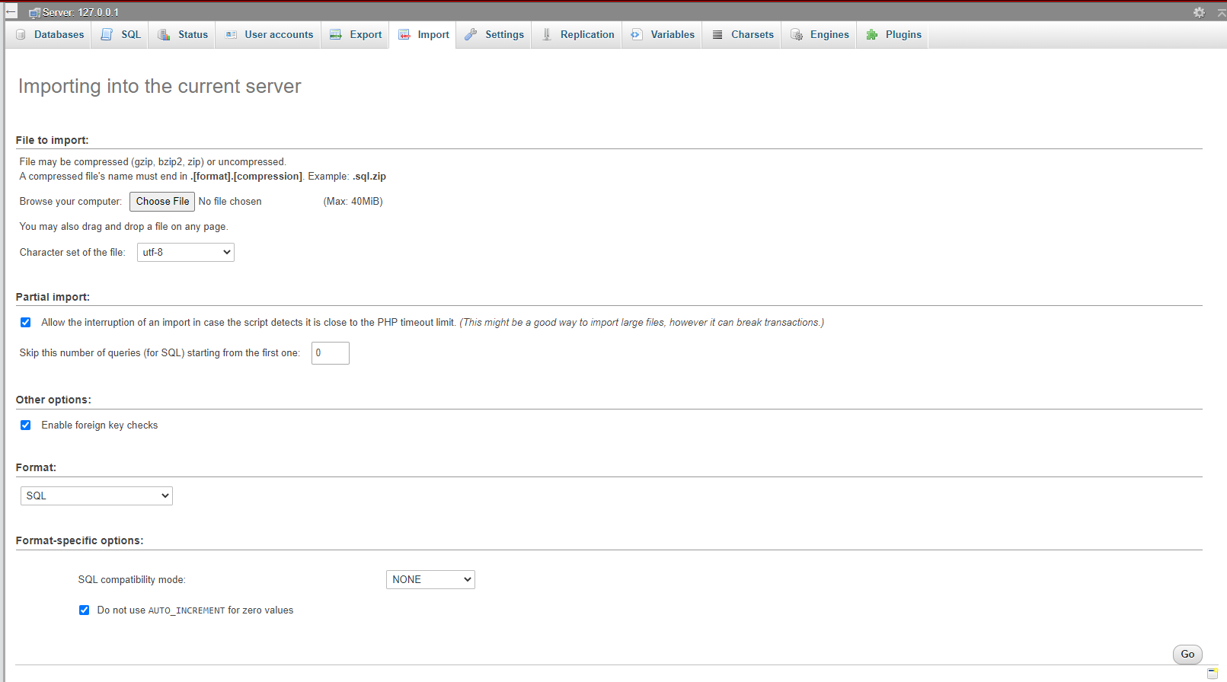This screenshot has height=682, width=1227.
Task: Toggle the AUTO_INCREMENT zero values checkbox
Action: coord(85,610)
